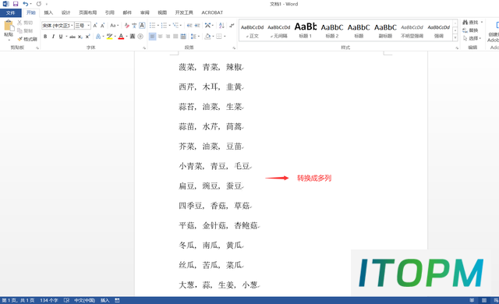Click the show paragraph marks icon
The image size is (499, 304).
coord(232,26)
